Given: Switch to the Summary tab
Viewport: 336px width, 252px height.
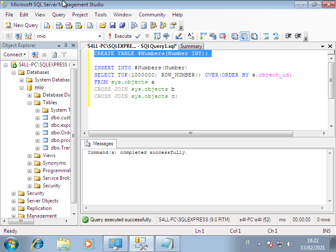Looking at the screenshot, I should [191, 46].
